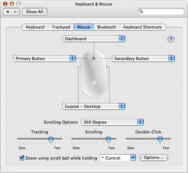This screenshot has width=188, height=173.
Task: Click the Tracking speed slider thumb
Action: (51, 140)
